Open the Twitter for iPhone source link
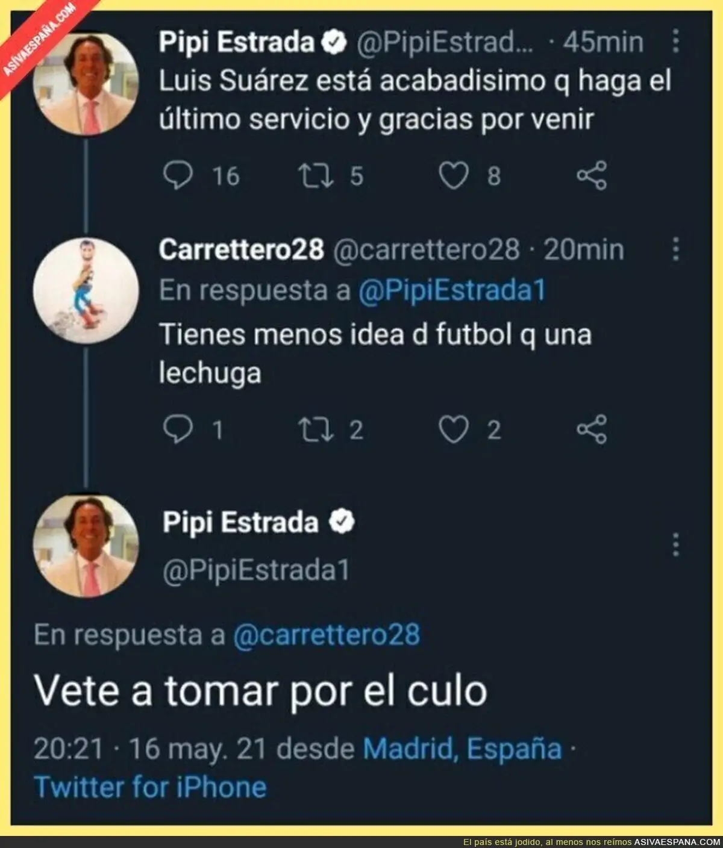The width and height of the screenshot is (723, 848). pyautogui.click(x=150, y=787)
